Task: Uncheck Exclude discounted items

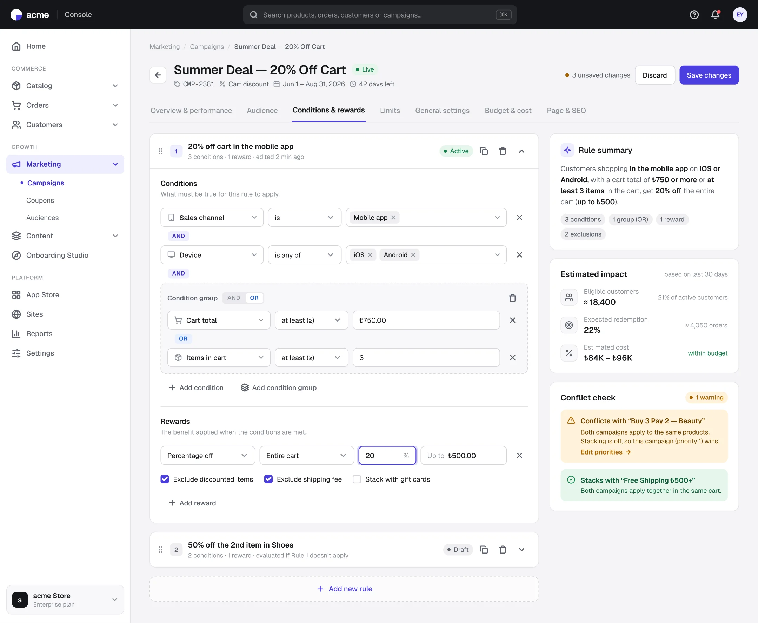Action: click(x=165, y=479)
